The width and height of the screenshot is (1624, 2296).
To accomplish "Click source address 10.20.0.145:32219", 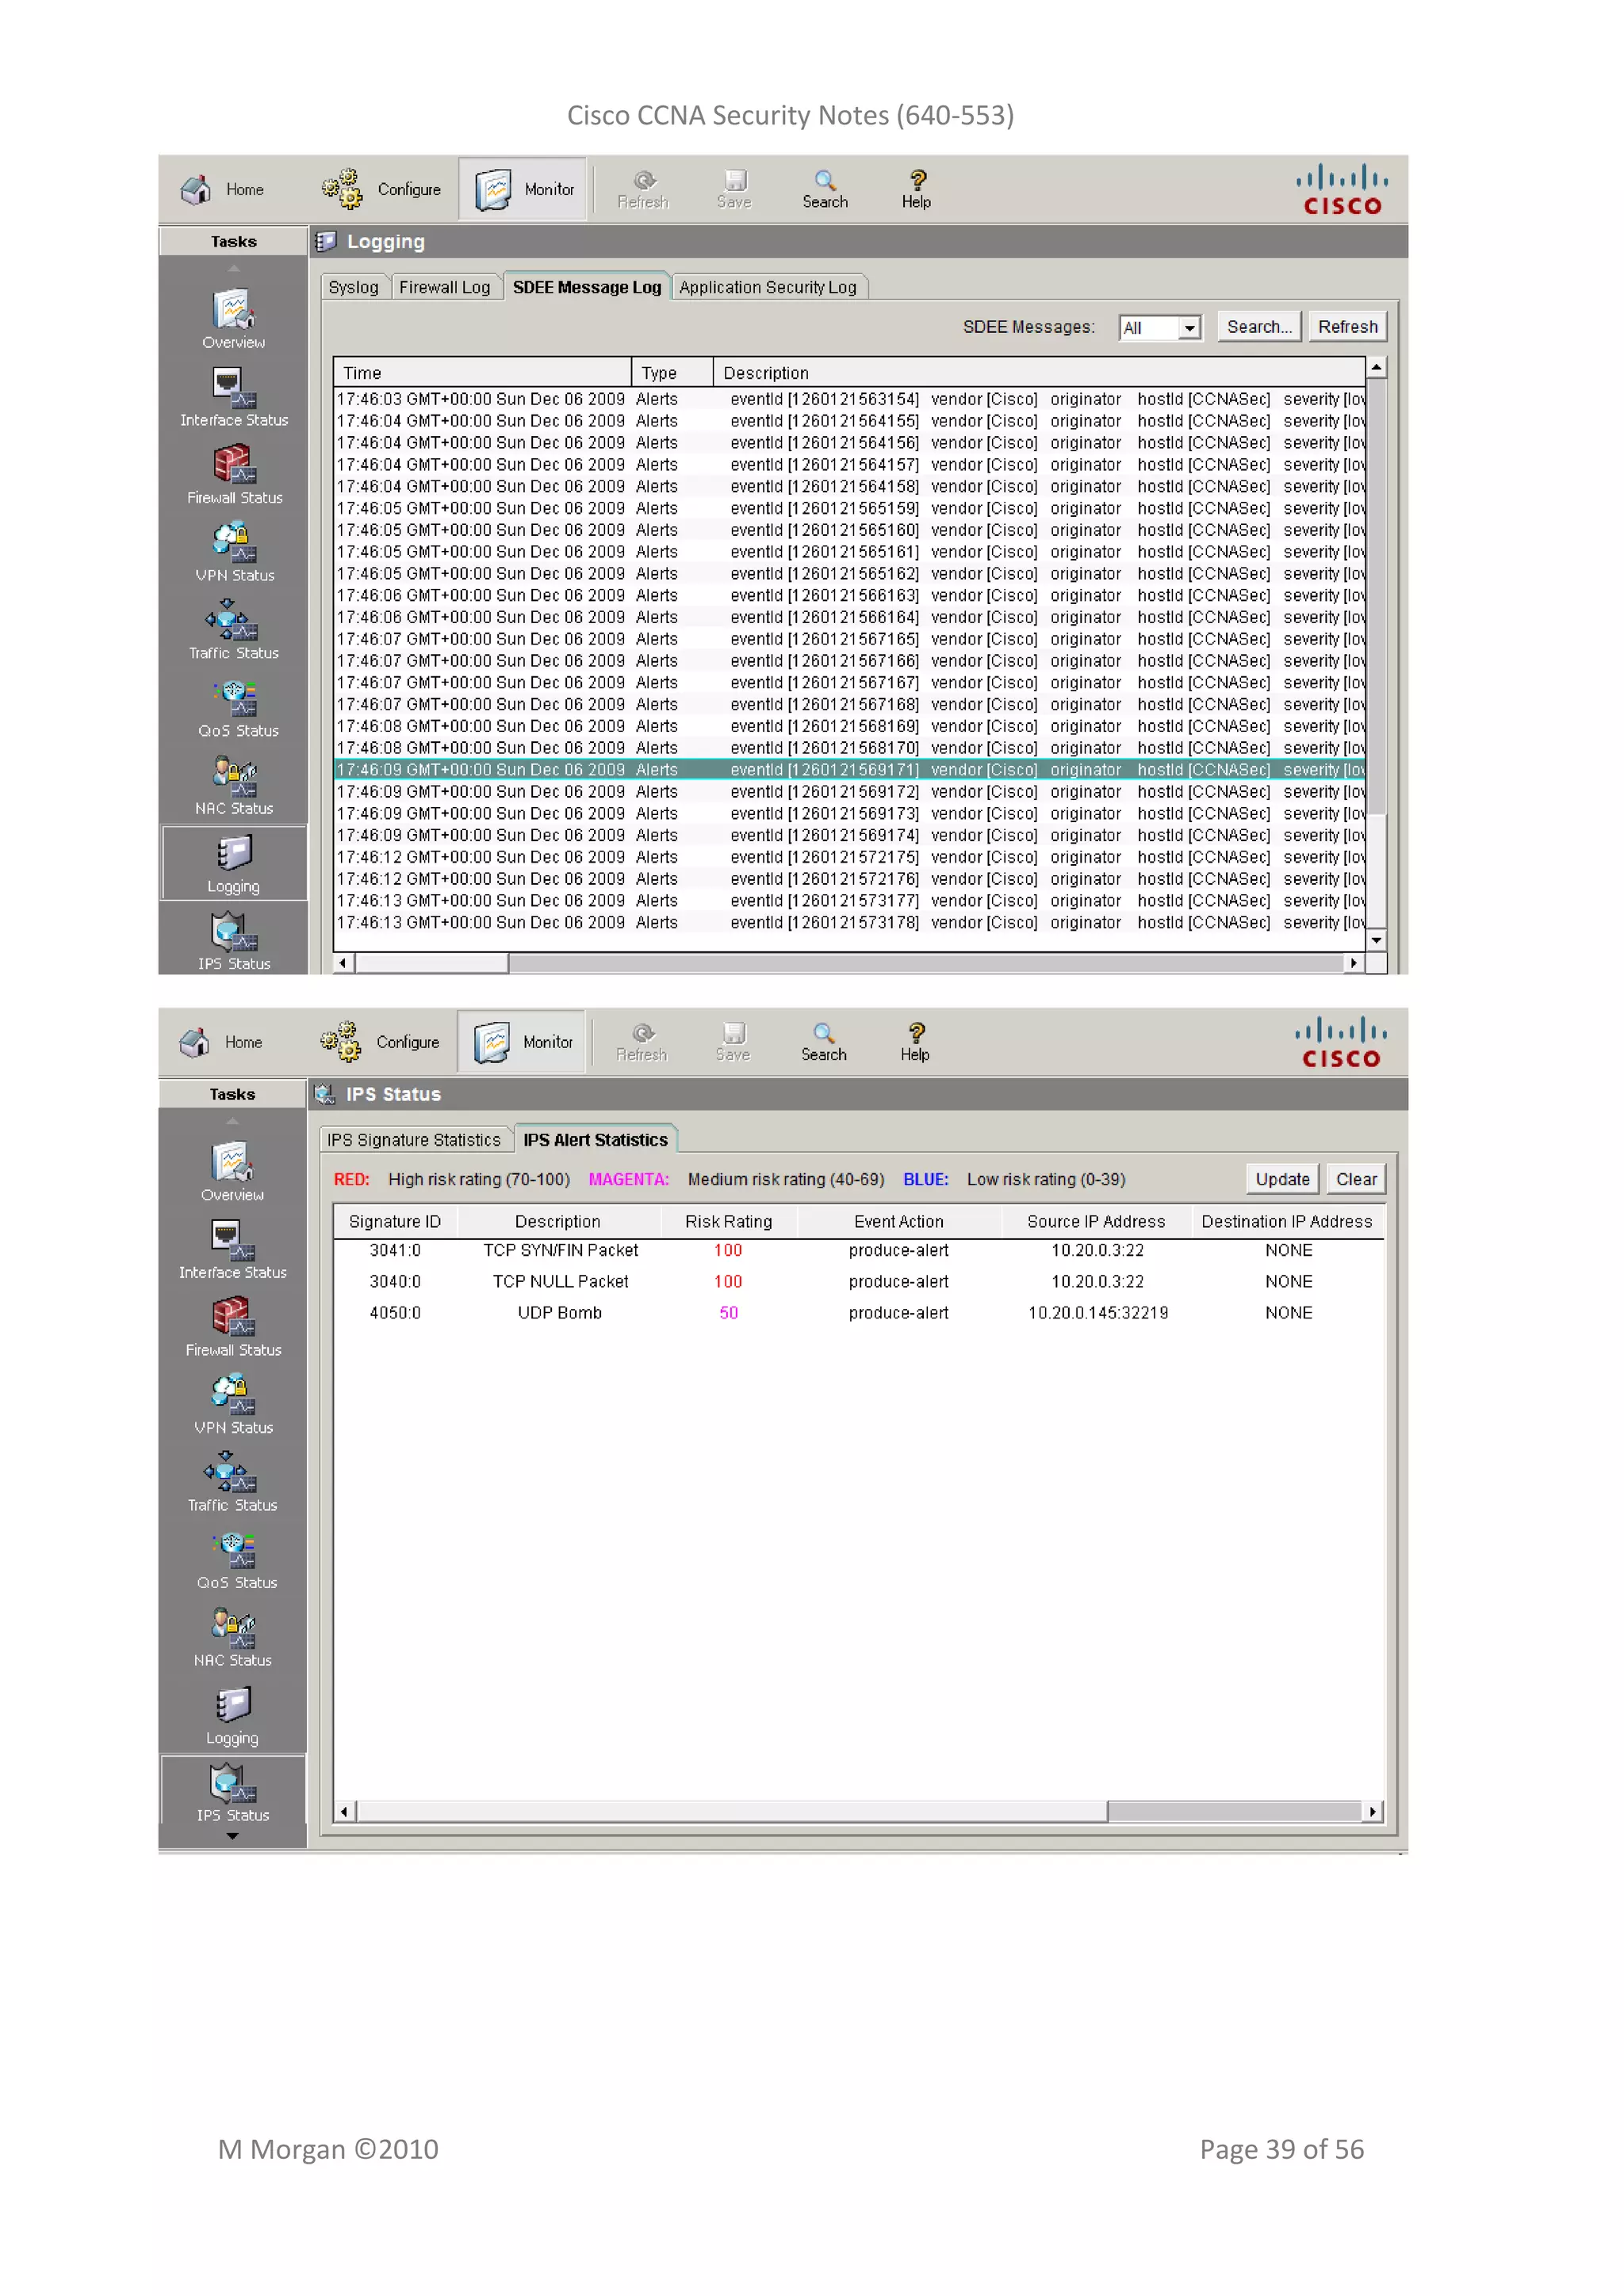I will (1098, 1313).
